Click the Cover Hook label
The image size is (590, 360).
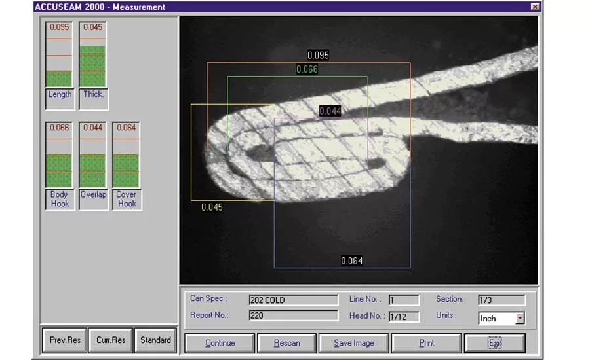coord(126,199)
